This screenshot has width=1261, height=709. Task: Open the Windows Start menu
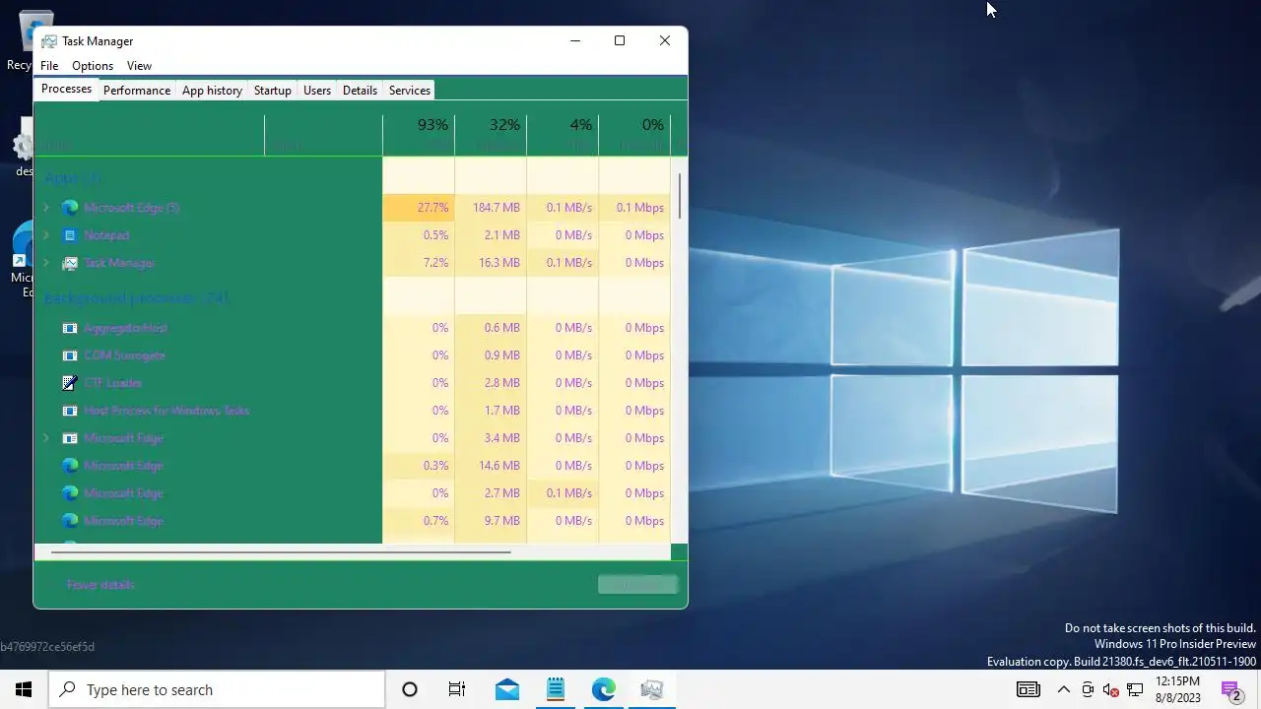click(x=24, y=689)
